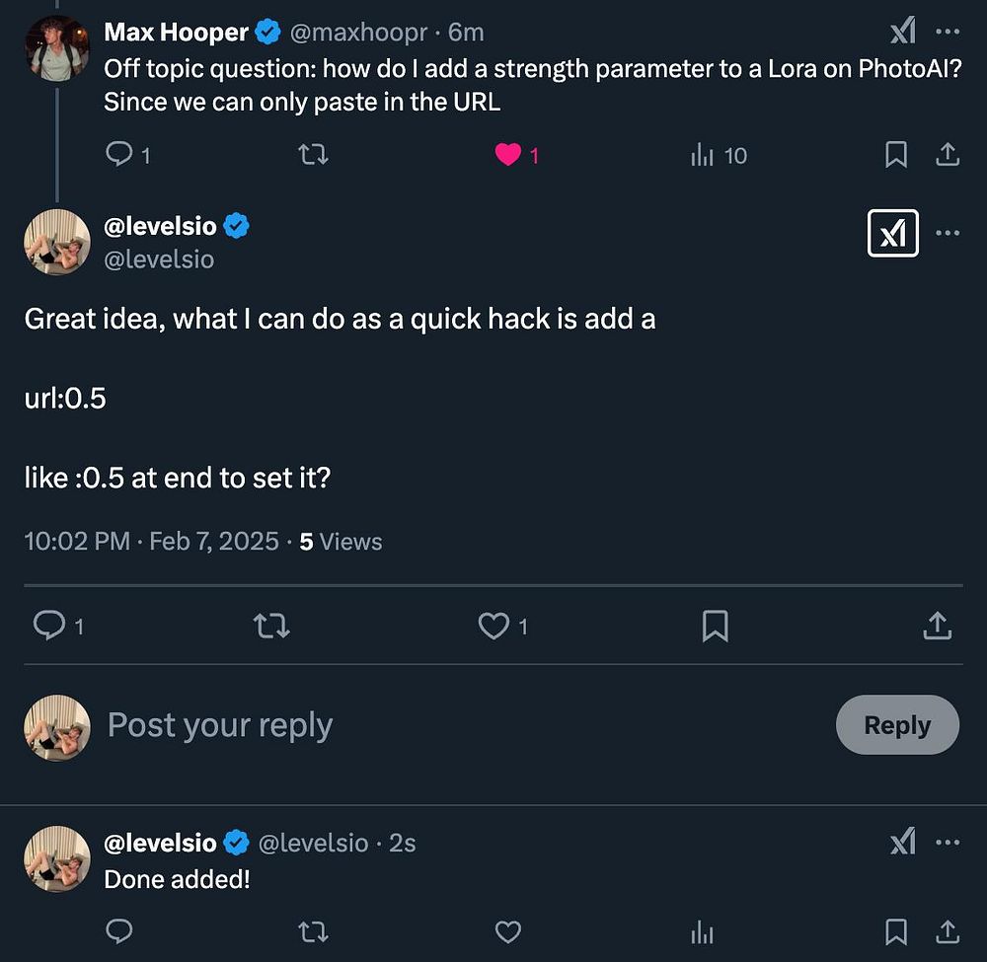Share the main levelsio tweet
The height and width of the screenshot is (962, 987).
937,625
